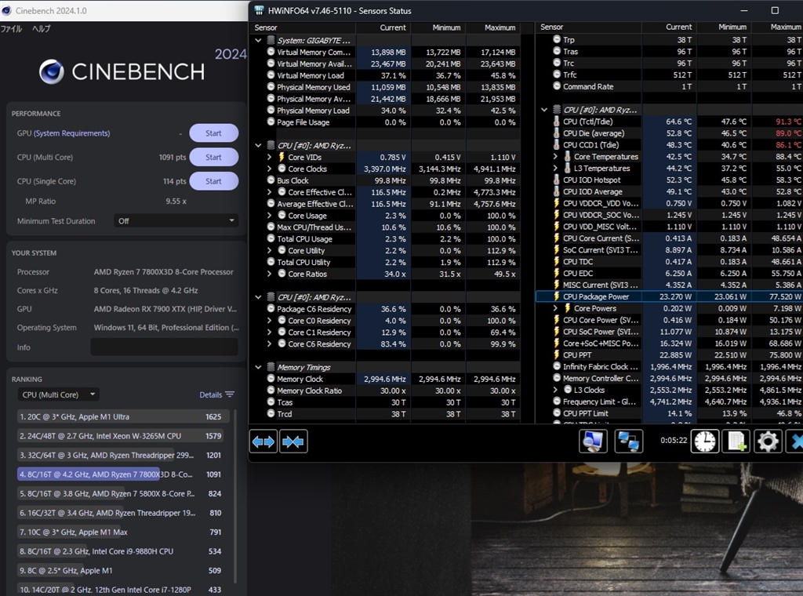Expand the Core Usage row
803x596 pixels.
pyautogui.click(x=270, y=216)
